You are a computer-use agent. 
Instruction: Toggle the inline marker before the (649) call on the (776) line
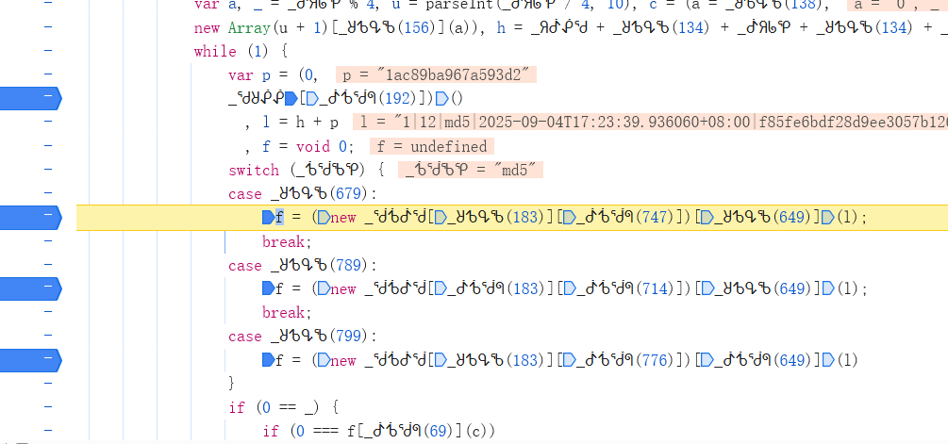click(x=707, y=360)
